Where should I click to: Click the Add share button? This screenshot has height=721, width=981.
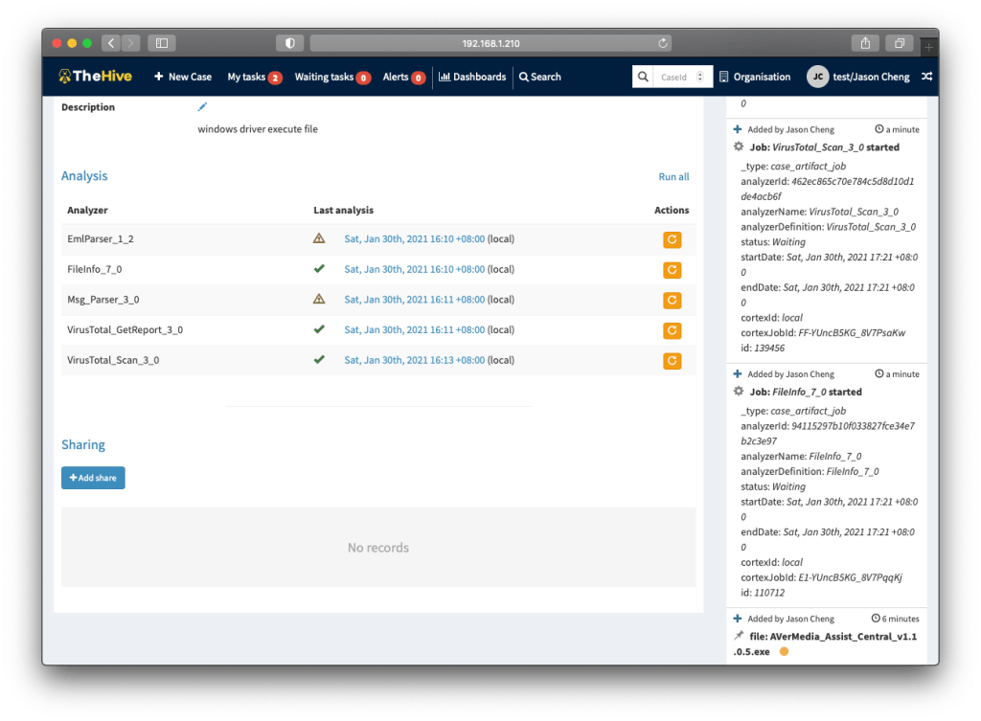point(93,478)
